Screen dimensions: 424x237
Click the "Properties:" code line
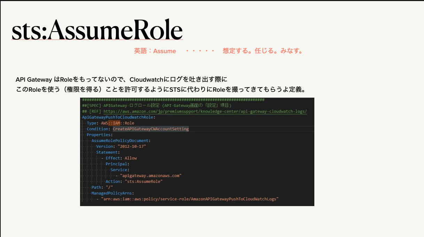99,135
